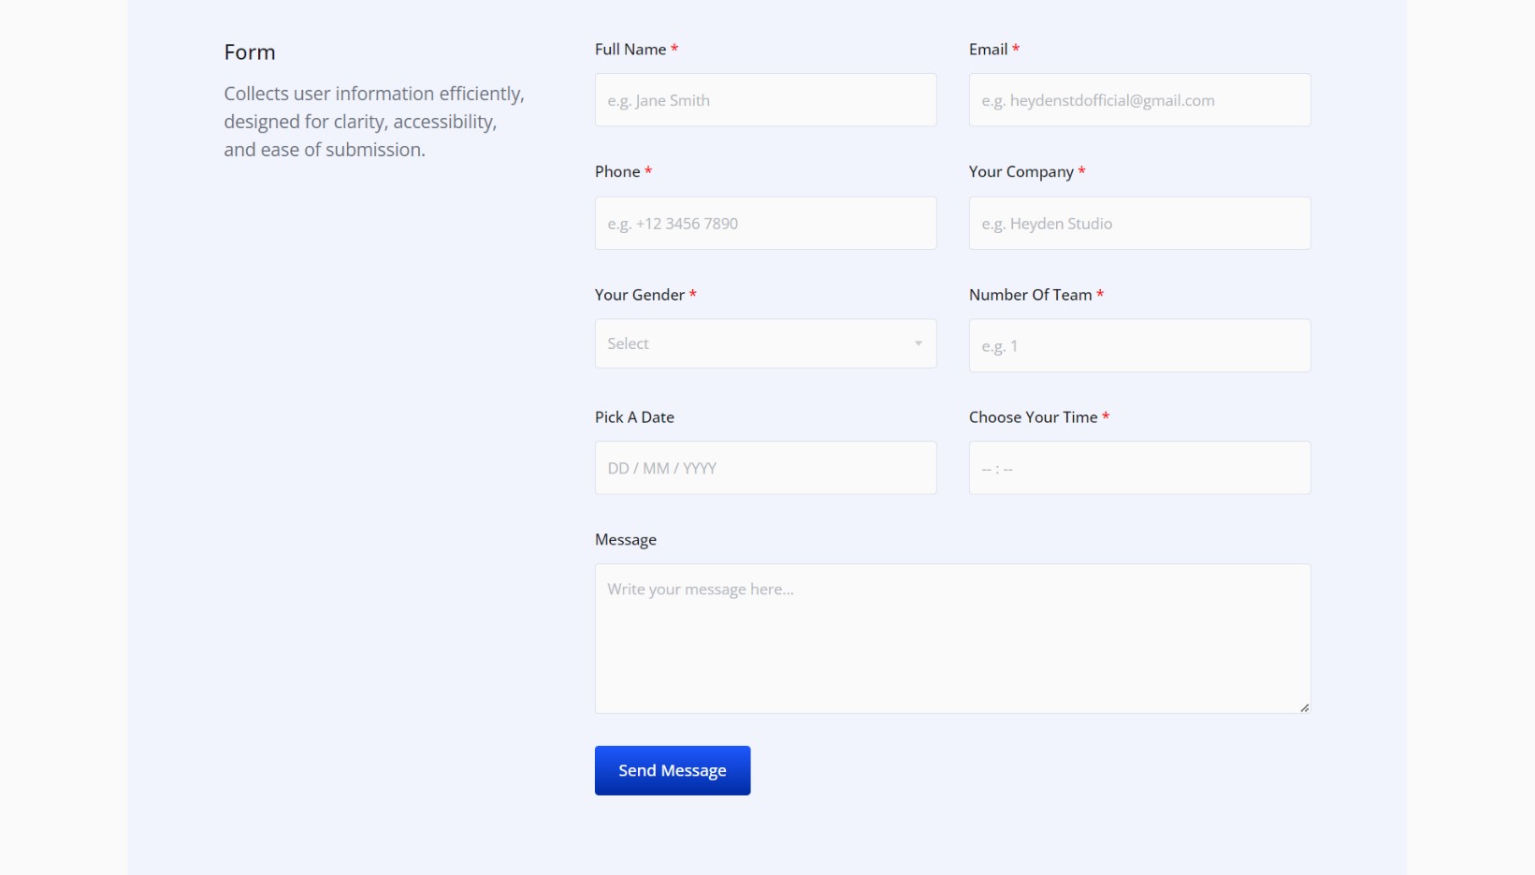Click the Message box resize handle
The width and height of the screenshot is (1535, 875).
point(1304,707)
